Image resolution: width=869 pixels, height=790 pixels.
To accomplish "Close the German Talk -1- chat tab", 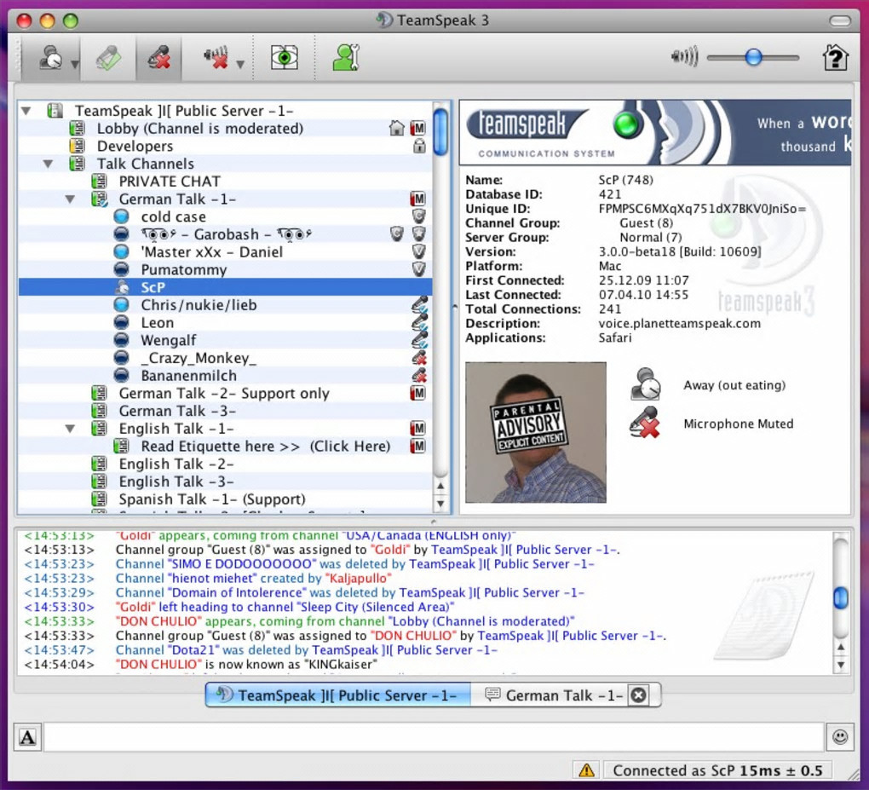I will (638, 695).
